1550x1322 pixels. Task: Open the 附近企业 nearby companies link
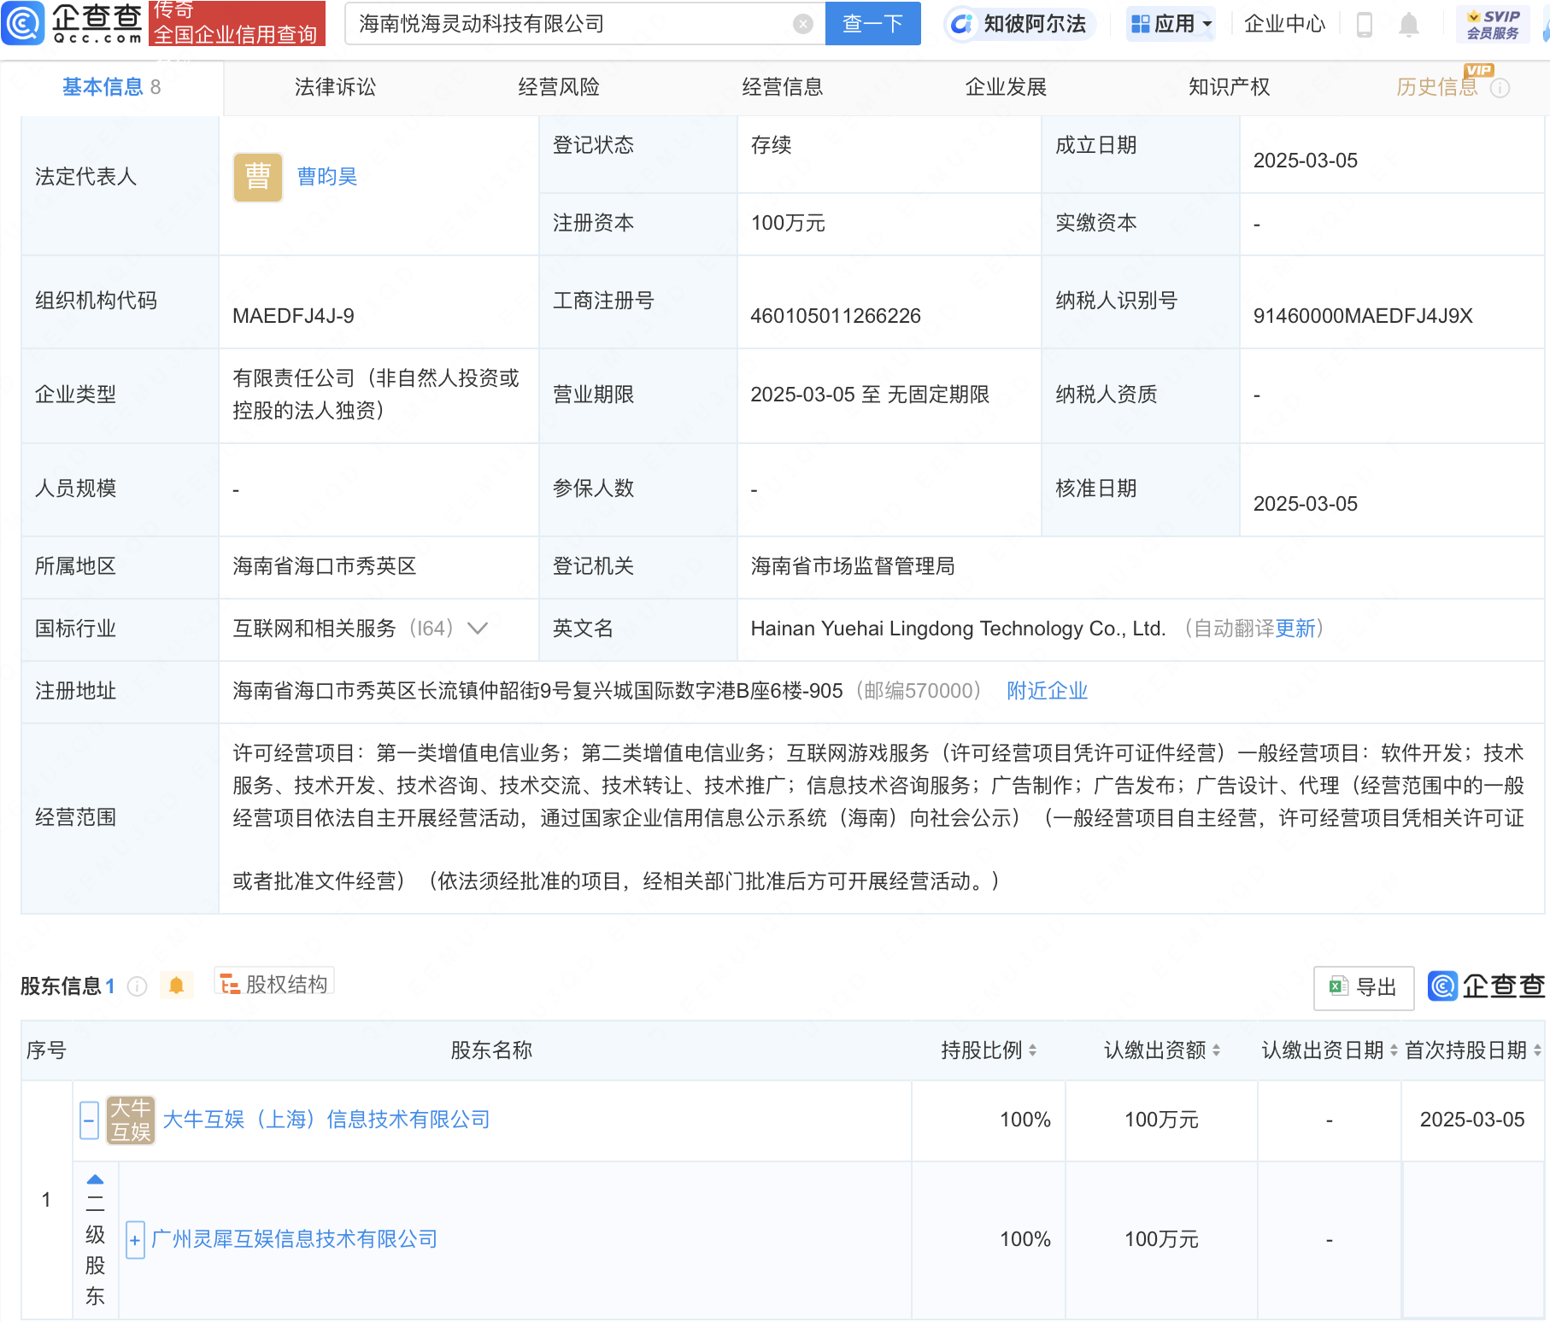[1047, 691]
